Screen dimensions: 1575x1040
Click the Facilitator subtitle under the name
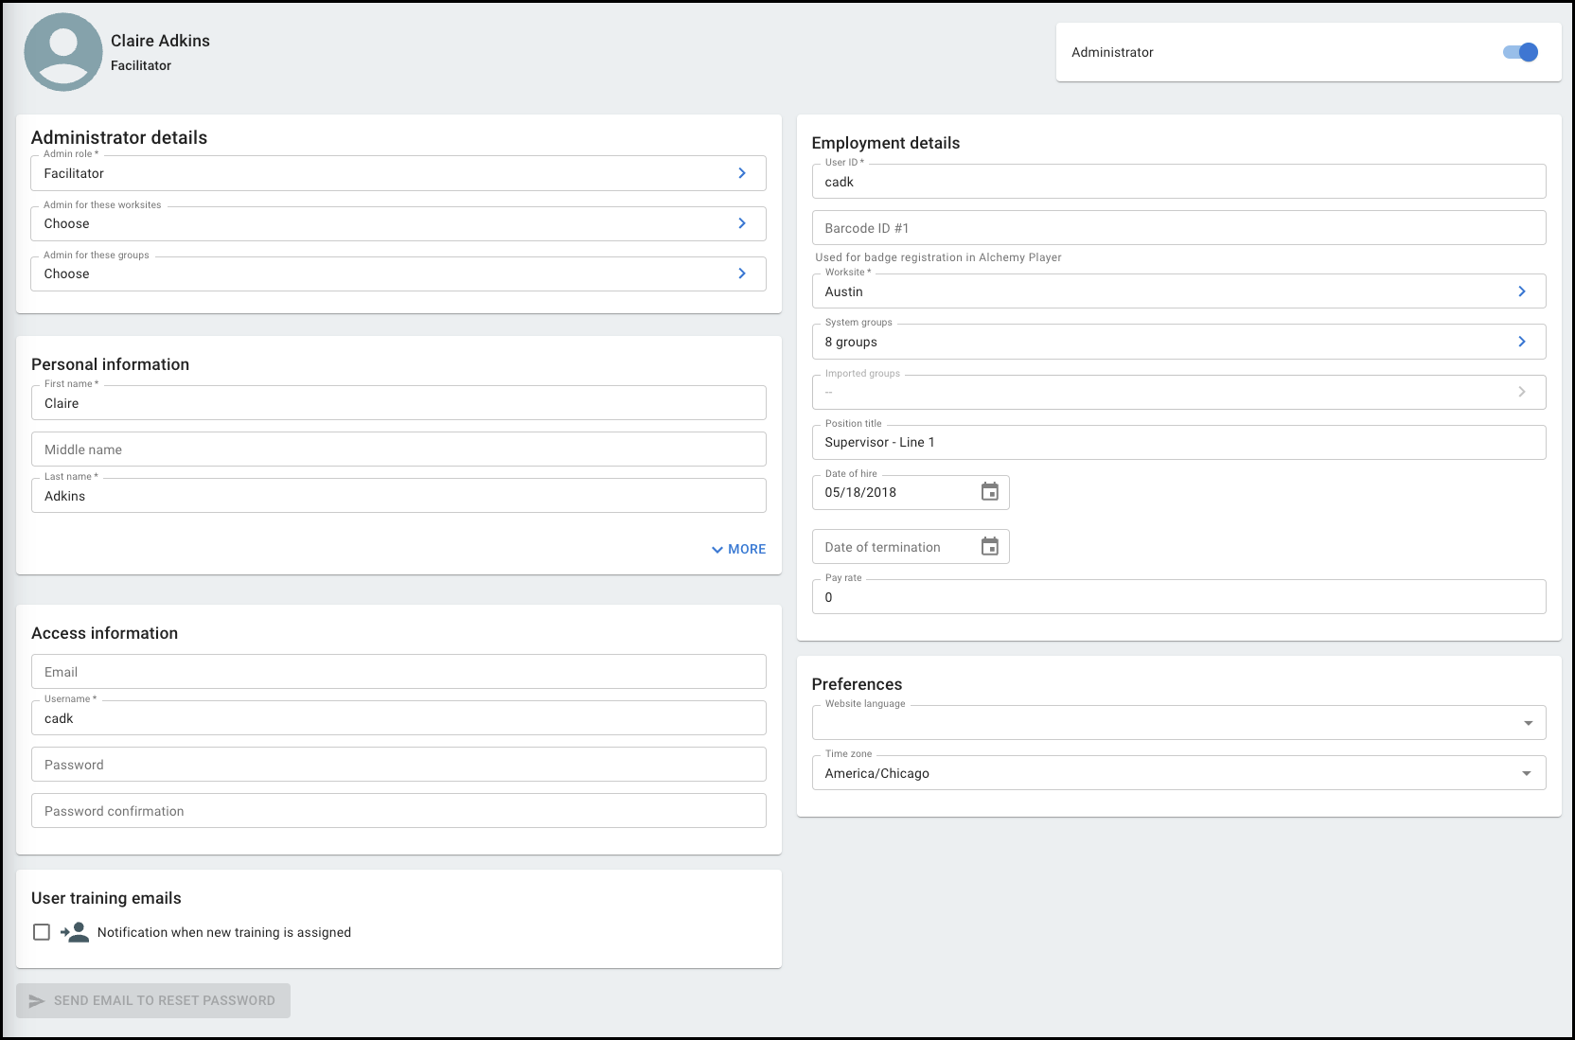click(141, 65)
